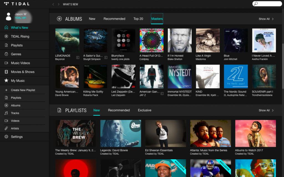Click the Killing Me Softly album title
284x177 pixels.
pos(93,92)
